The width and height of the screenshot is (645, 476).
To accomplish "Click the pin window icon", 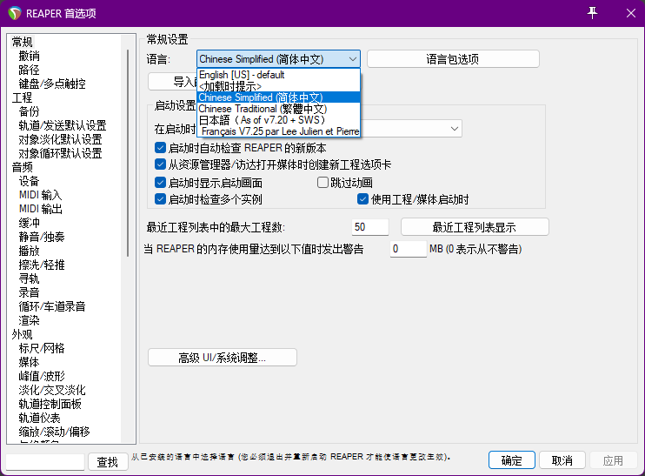I will point(592,13).
